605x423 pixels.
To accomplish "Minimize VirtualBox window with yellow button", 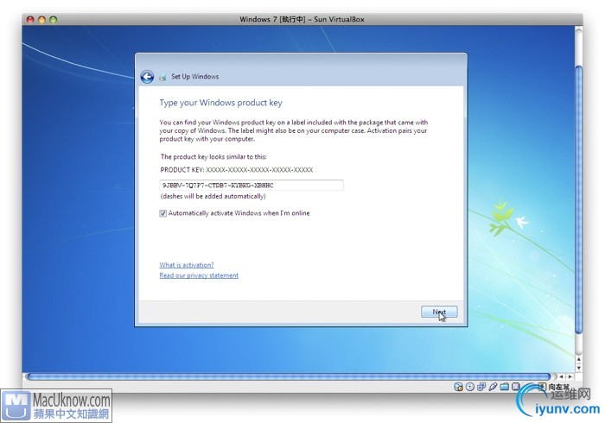I will [x=42, y=19].
